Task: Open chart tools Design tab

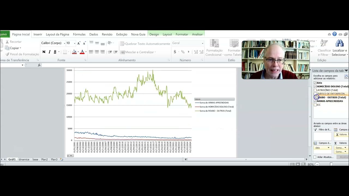Action: (154, 34)
